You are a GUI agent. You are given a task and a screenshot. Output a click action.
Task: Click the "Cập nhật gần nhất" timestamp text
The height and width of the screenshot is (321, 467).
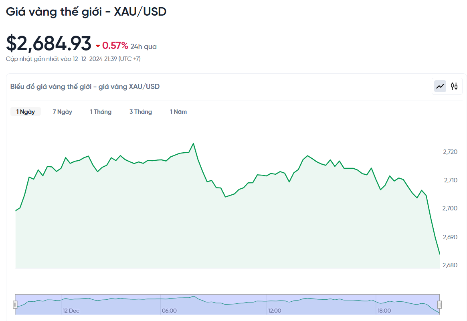pyautogui.click(x=73, y=59)
